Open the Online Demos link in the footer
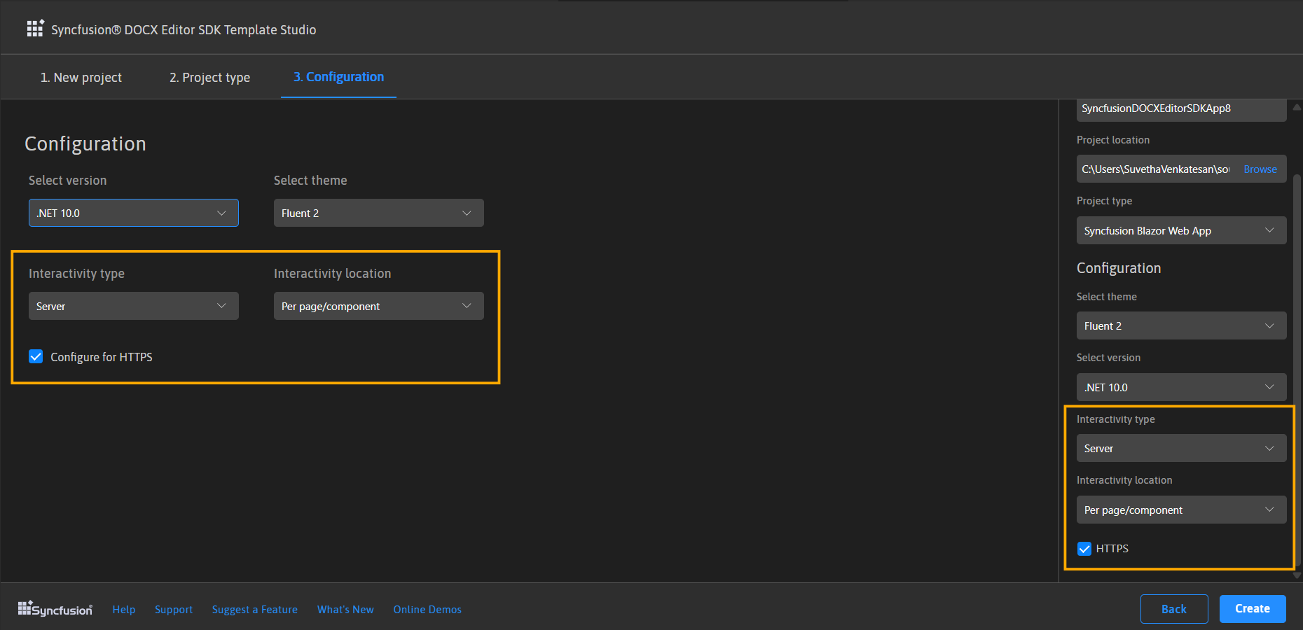Image resolution: width=1303 pixels, height=630 pixels. (x=427, y=609)
